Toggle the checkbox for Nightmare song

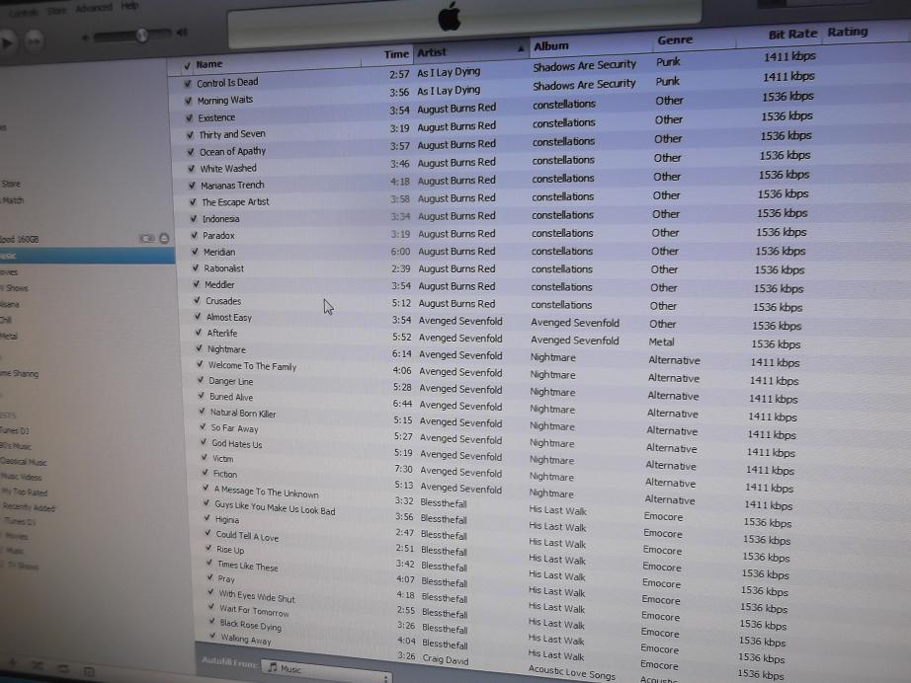point(199,348)
